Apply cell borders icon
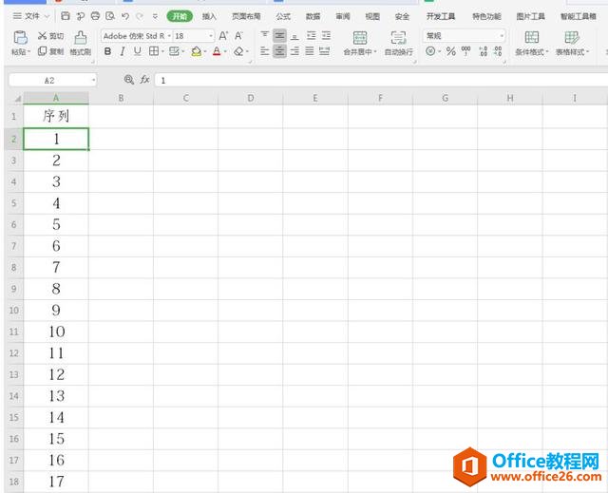Screen dimensions: 608x493 [x=154, y=51]
